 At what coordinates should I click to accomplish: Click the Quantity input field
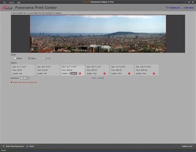(24, 78)
